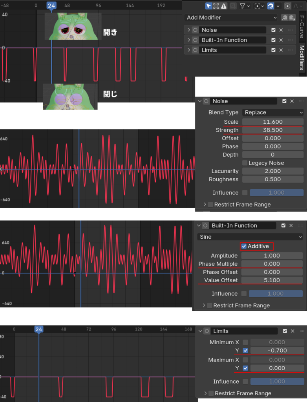Click the paste modifiers icon
The height and width of the screenshot is (402, 307).
(292, 17)
